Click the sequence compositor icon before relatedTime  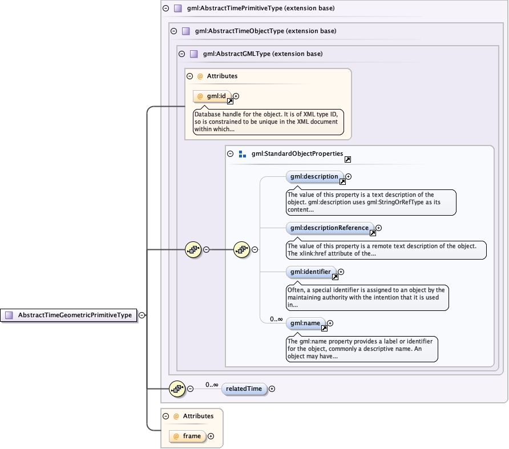(x=177, y=389)
